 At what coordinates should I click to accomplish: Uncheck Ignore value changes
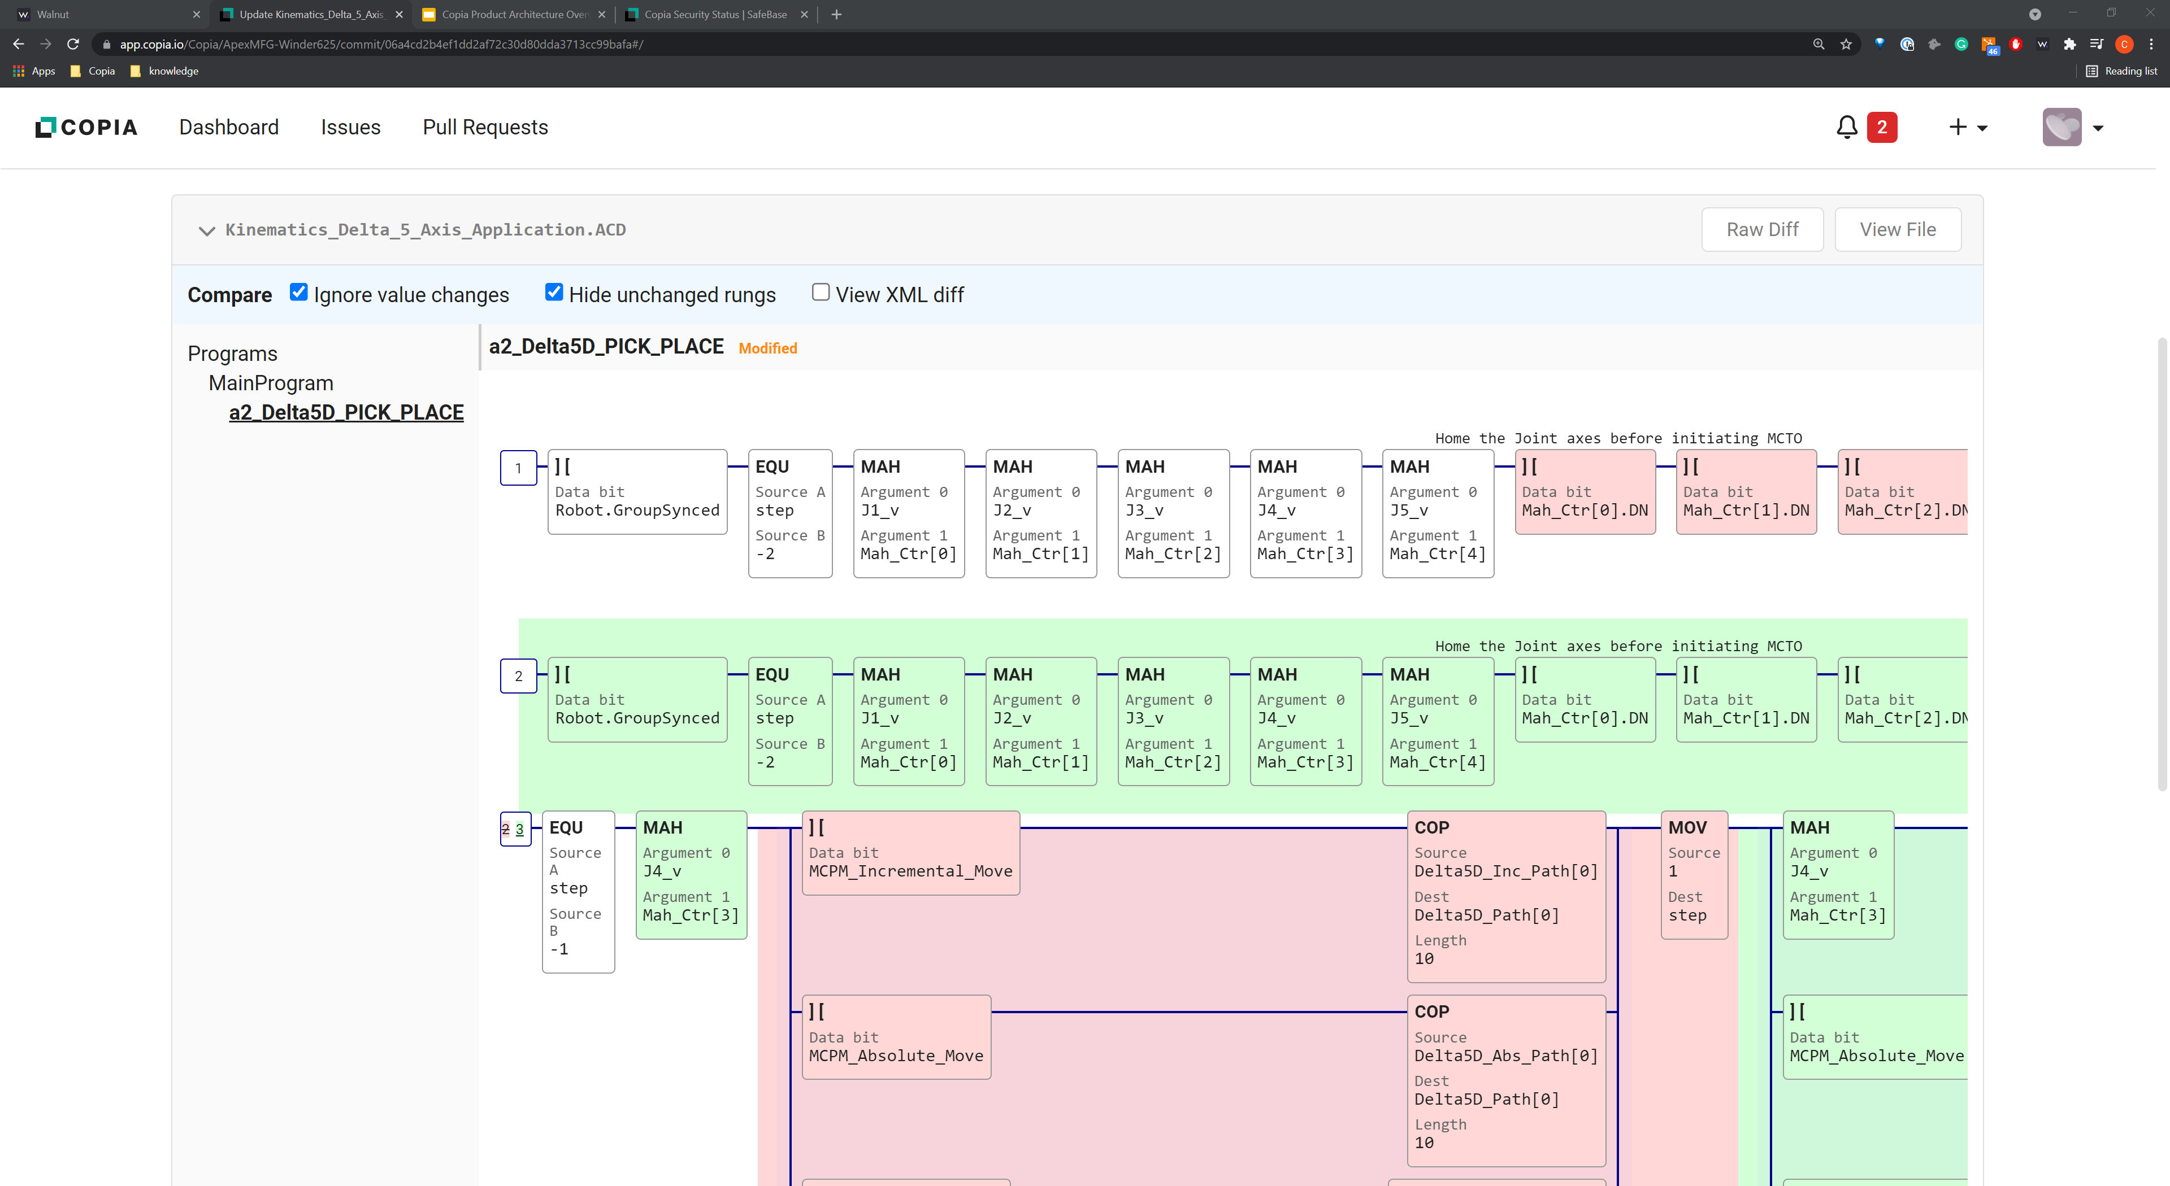(299, 291)
